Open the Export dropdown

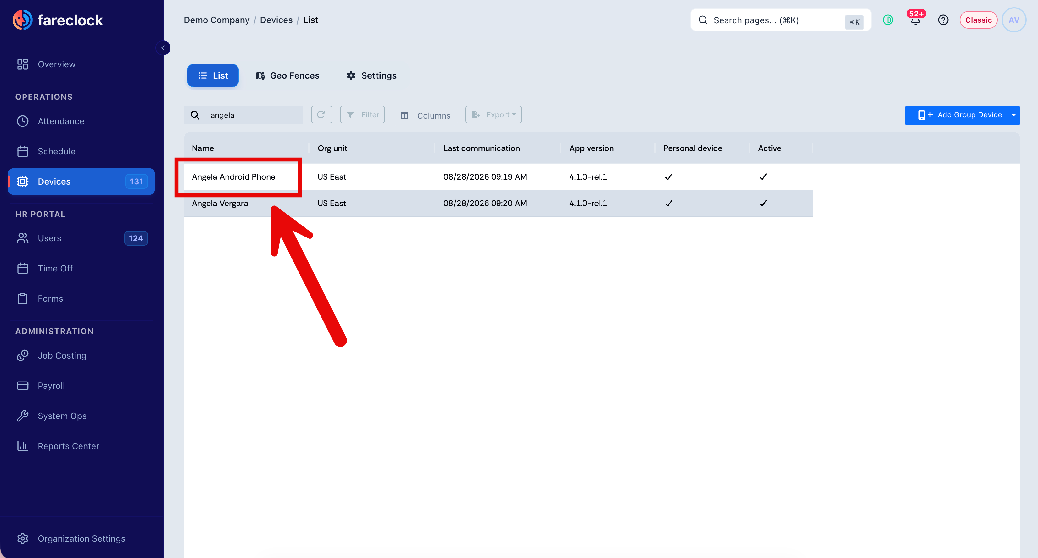coord(493,115)
